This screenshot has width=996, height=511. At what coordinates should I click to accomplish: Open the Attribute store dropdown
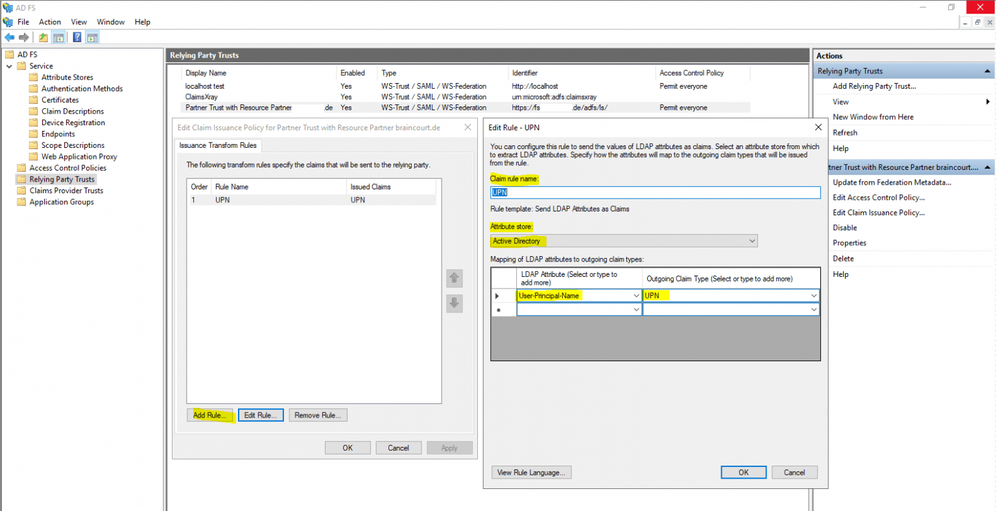click(x=752, y=241)
